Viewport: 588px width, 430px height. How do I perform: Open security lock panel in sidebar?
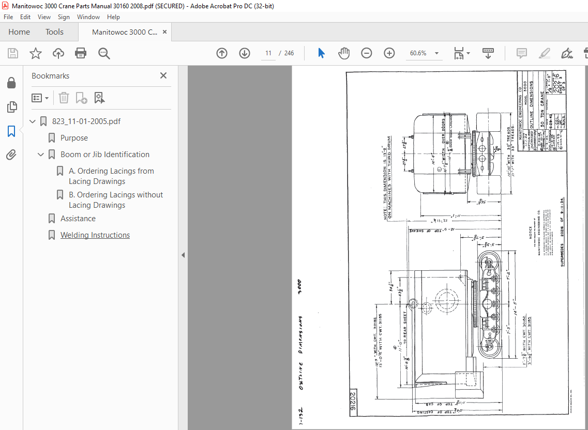click(11, 83)
